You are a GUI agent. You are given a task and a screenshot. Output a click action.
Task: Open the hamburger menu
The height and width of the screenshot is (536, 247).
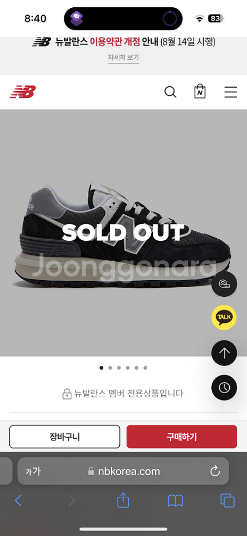click(x=231, y=92)
